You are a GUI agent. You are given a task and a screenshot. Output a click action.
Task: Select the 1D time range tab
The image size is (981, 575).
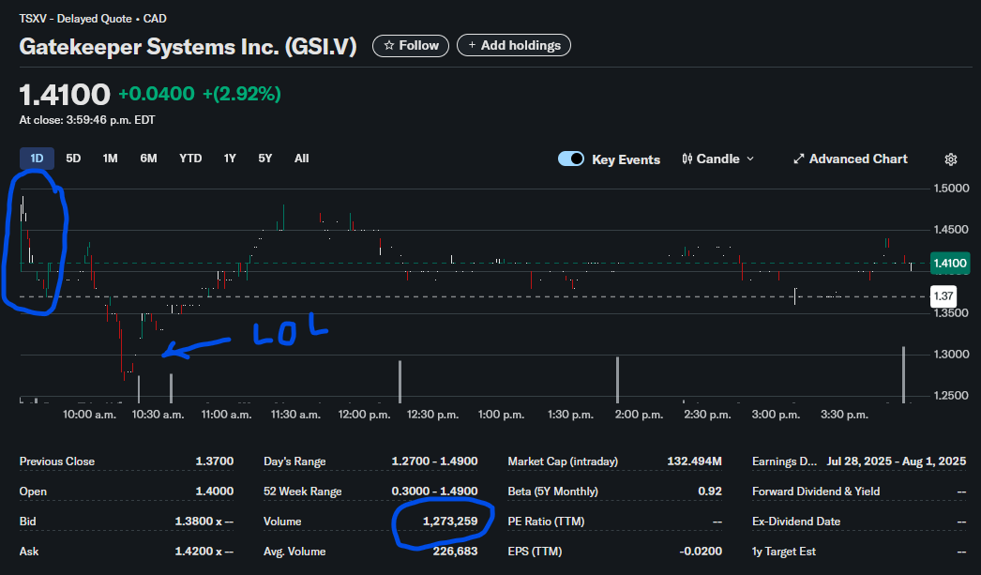37,159
